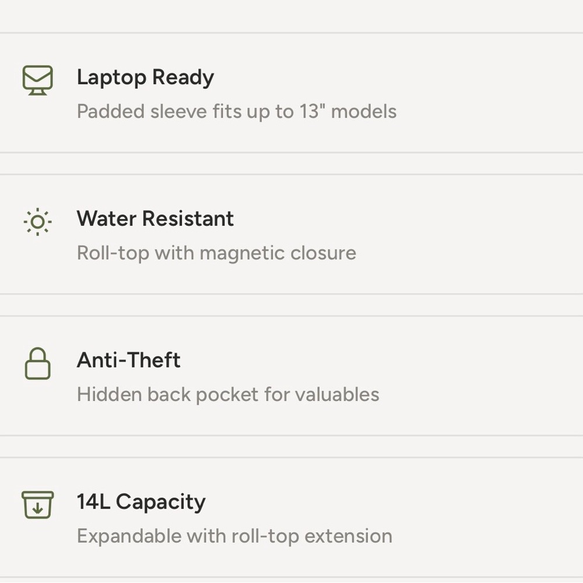Click the laptop monitor icon
This screenshot has width=583, height=583.
click(37, 80)
